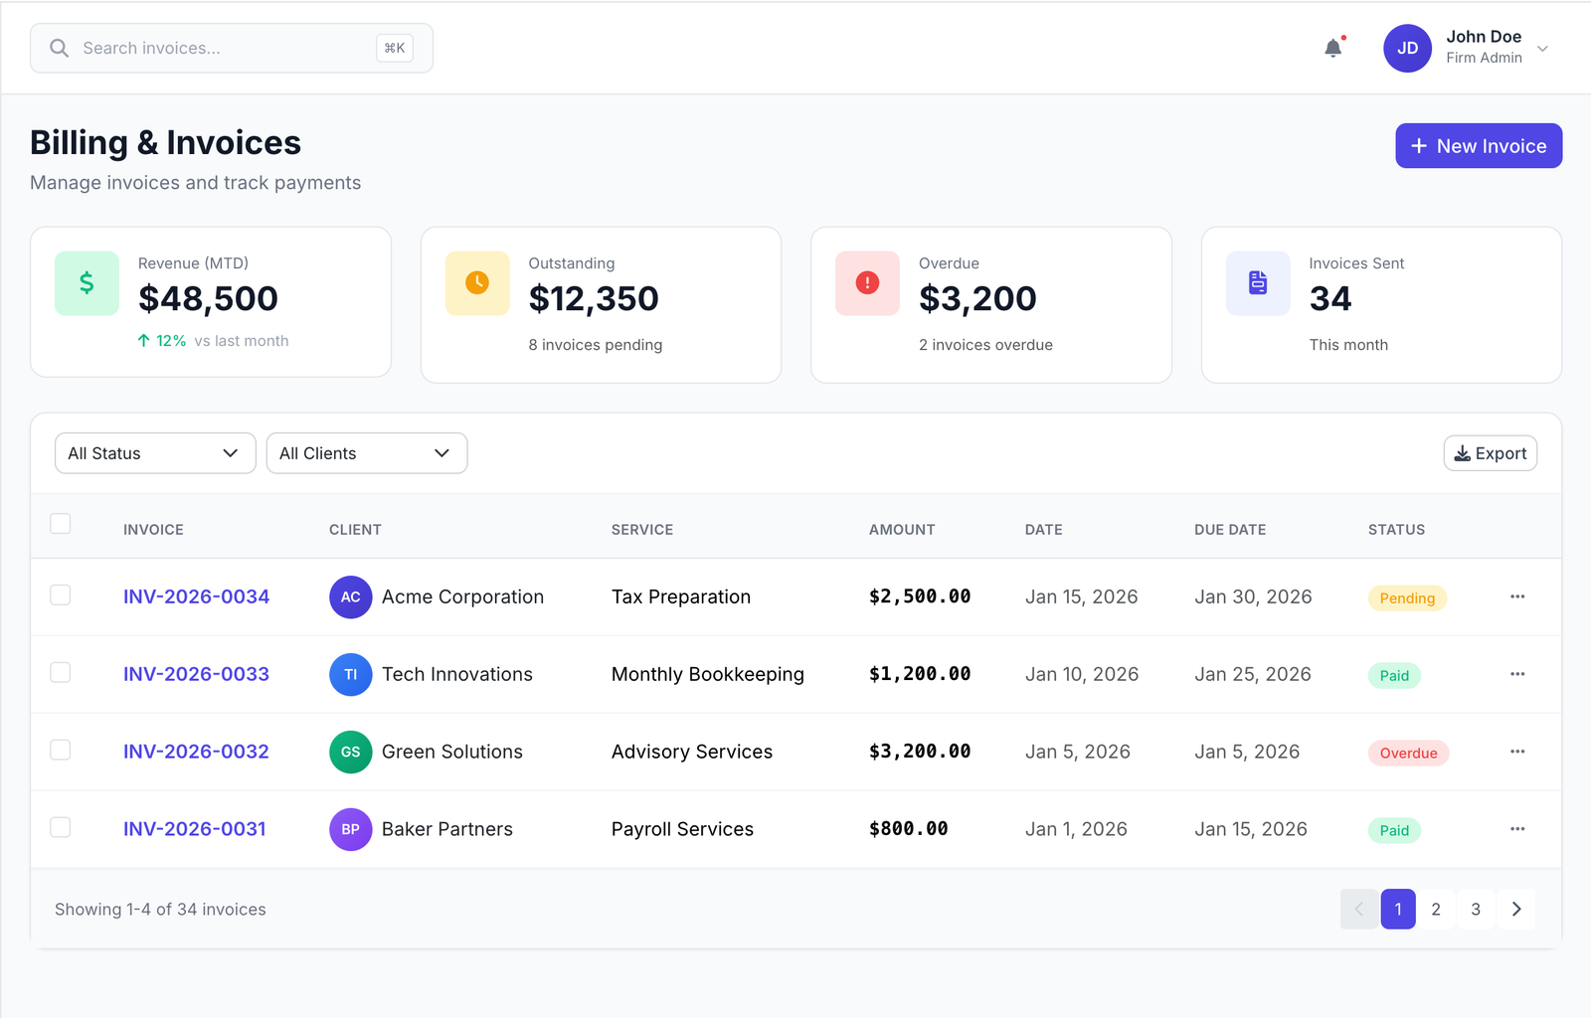Click the Outstanding clock icon

[477, 283]
